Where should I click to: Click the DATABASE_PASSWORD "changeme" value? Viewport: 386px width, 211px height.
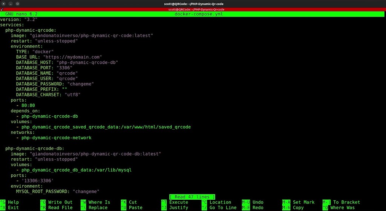[80, 84]
